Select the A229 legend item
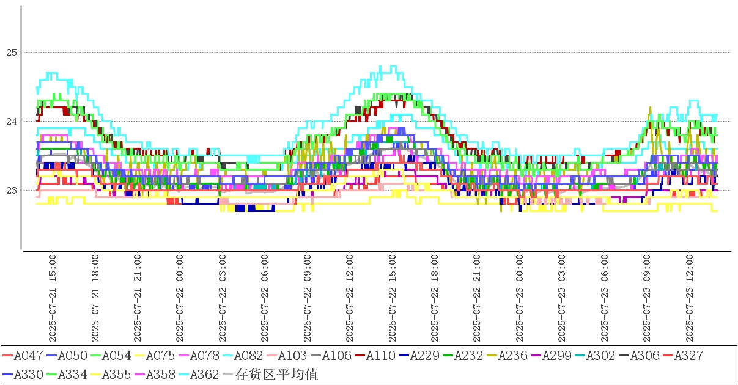The height and width of the screenshot is (385, 738). click(421, 356)
